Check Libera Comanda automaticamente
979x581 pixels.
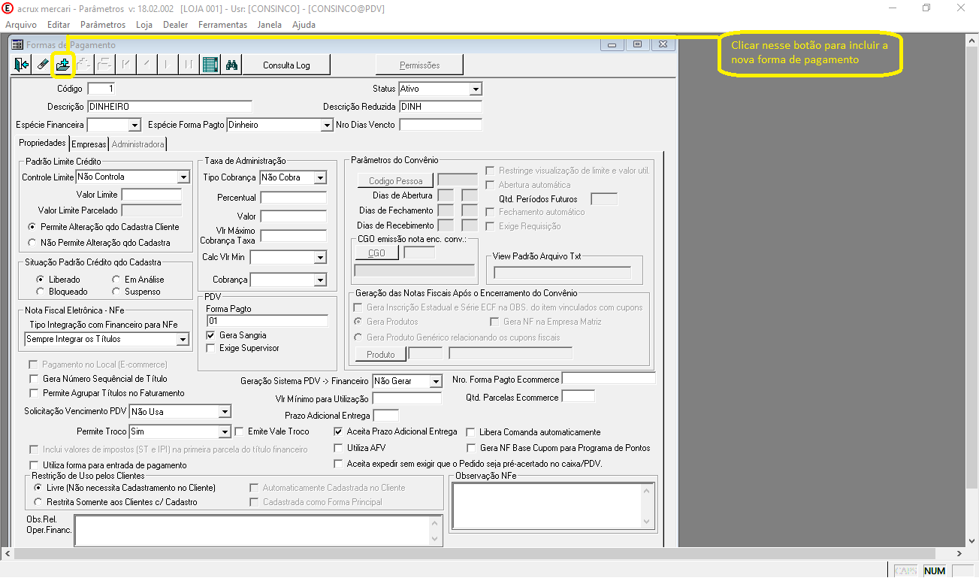[x=472, y=432]
